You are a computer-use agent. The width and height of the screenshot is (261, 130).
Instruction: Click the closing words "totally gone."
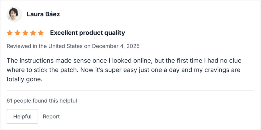click(x=24, y=79)
